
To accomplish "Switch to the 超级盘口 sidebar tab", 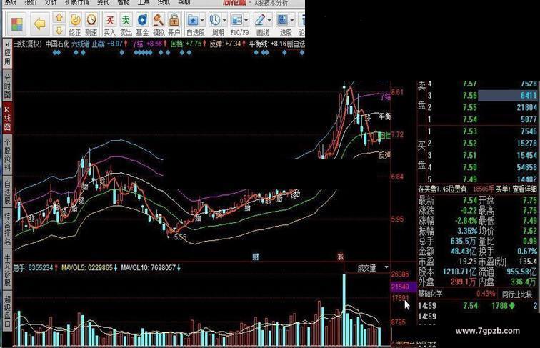I will 7,311.
